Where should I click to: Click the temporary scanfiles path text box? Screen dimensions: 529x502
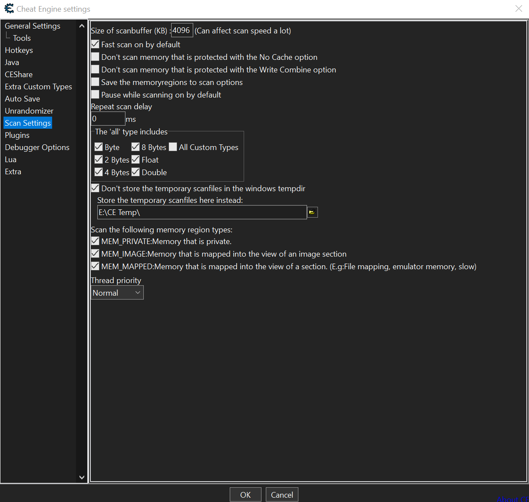click(202, 212)
